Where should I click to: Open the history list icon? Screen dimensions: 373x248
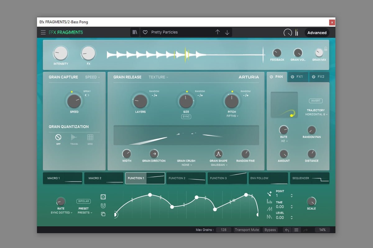[x=296, y=230]
